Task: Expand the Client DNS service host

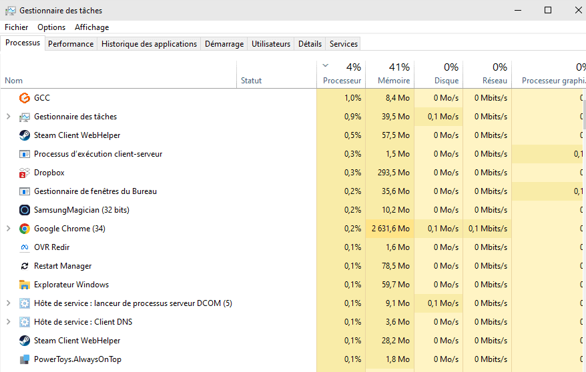Action: pyautogui.click(x=8, y=321)
